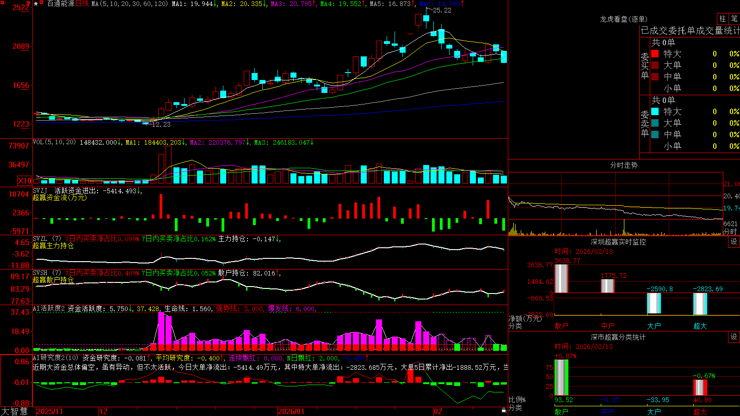The image size is (740, 416).
Task: Click the 委买单 vertical label
Action: (645, 66)
